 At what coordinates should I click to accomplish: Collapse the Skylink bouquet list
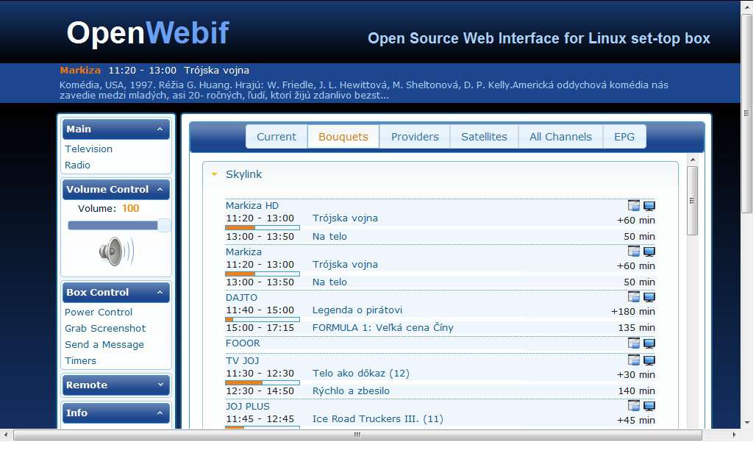[214, 174]
